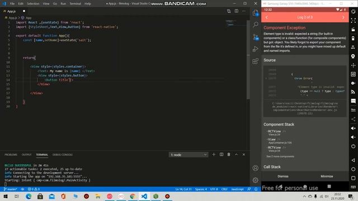The height and width of the screenshot is (201, 358).
Task: Click the editor vertical scrollbar
Action: click(x=248, y=59)
